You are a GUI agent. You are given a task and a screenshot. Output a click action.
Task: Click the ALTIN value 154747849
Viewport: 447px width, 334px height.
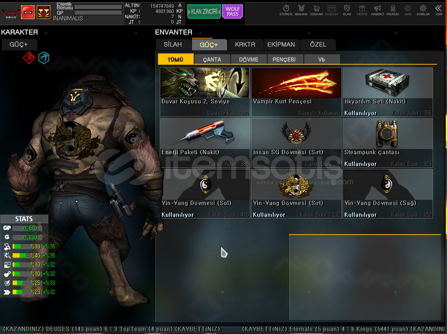(162, 6)
